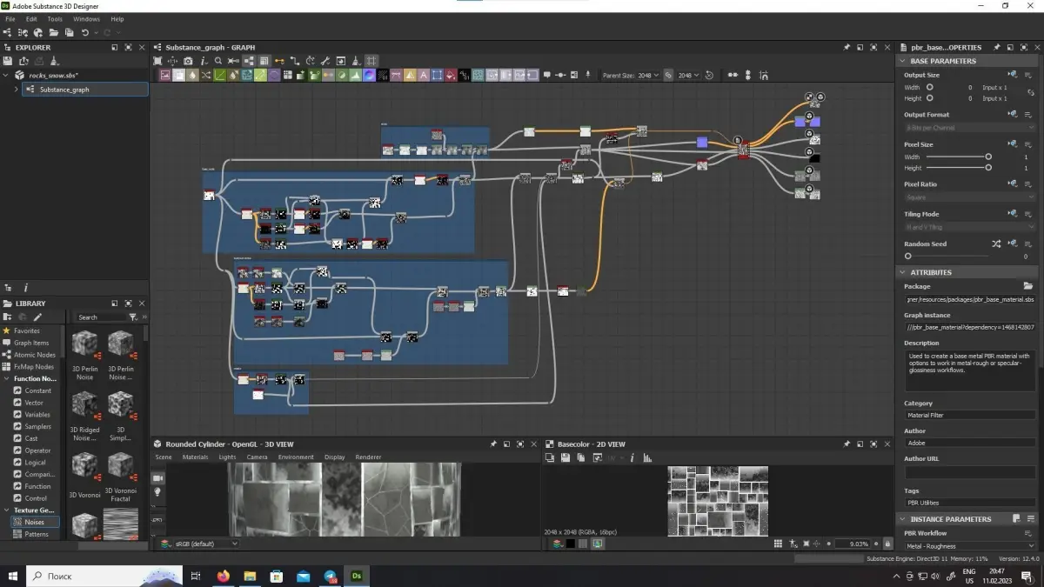1044x587 pixels.
Task: Click the broom clean icon in graph toolbar
Action: [355, 61]
